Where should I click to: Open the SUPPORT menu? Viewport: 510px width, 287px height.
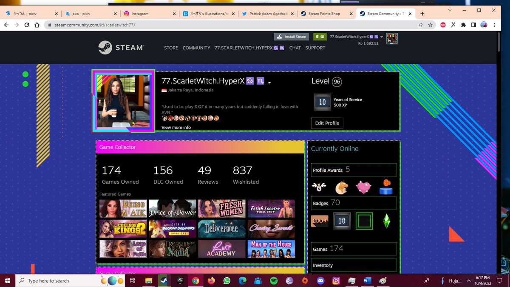pos(315,48)
